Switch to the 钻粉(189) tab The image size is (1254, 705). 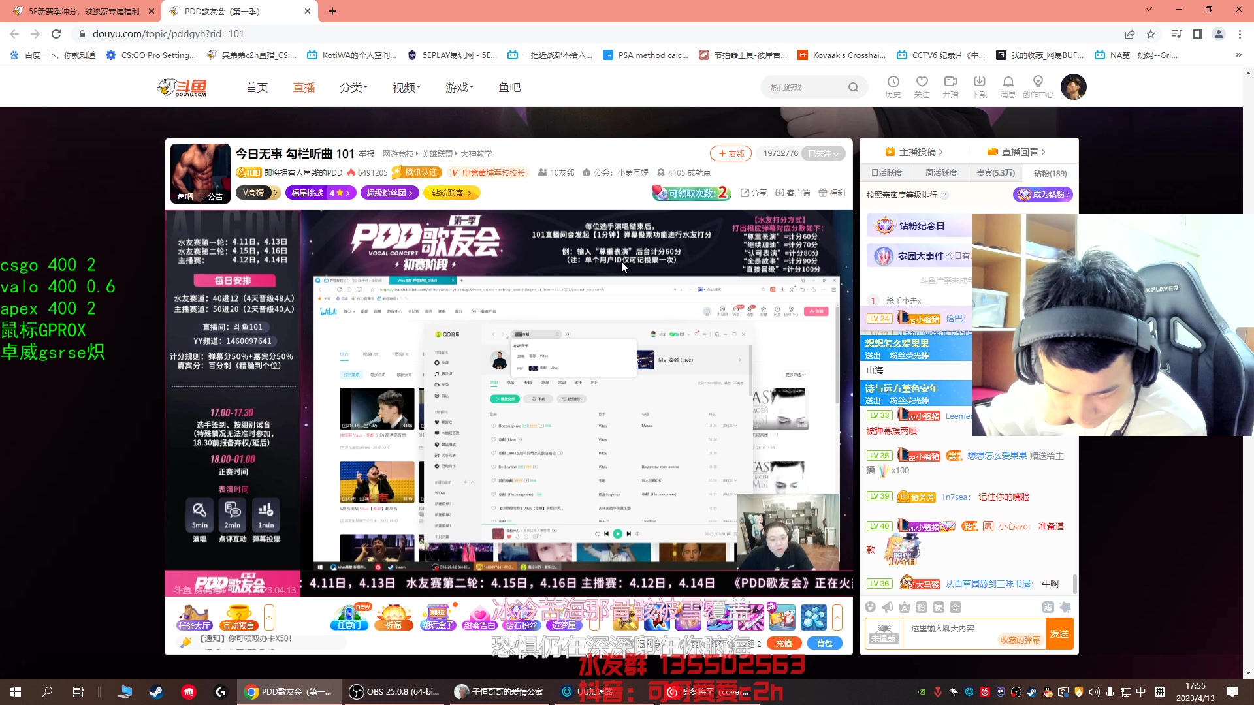(1050, 173)
